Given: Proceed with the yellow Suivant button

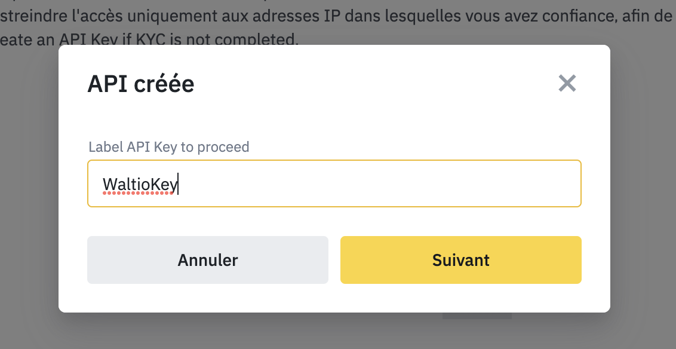Looking at the screenshot, I should (460, 260).
